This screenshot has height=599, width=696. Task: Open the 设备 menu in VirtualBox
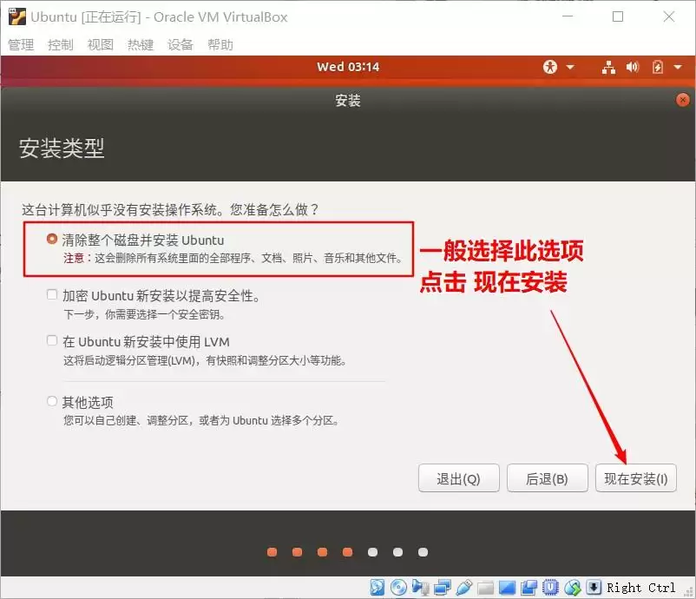click(x=181, y=44)
